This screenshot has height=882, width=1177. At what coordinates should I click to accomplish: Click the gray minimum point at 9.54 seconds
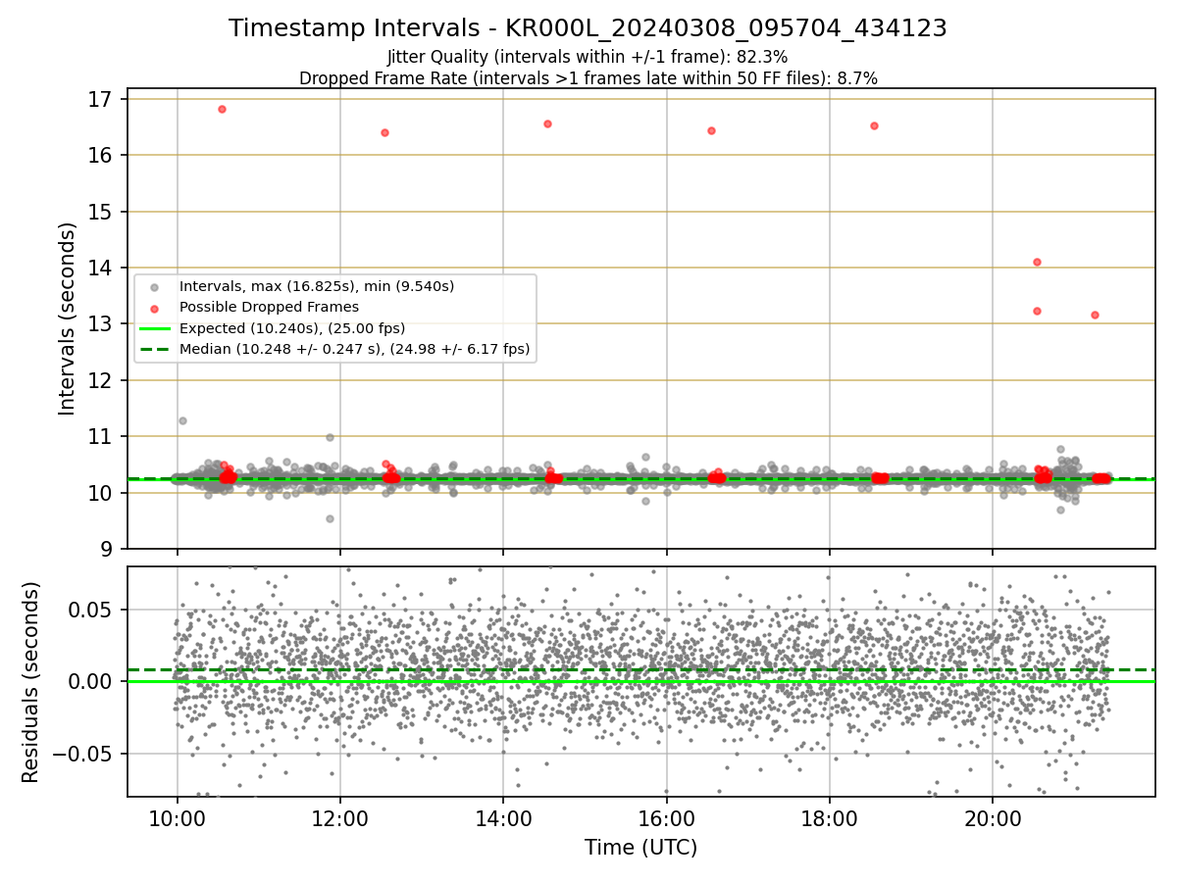(x=330, y=518)
